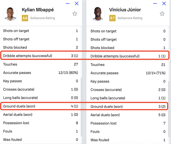Select Mbappé's Dribble attempts (successful) row
Viewport: 171px width, 144px height.
coord(40,56)
